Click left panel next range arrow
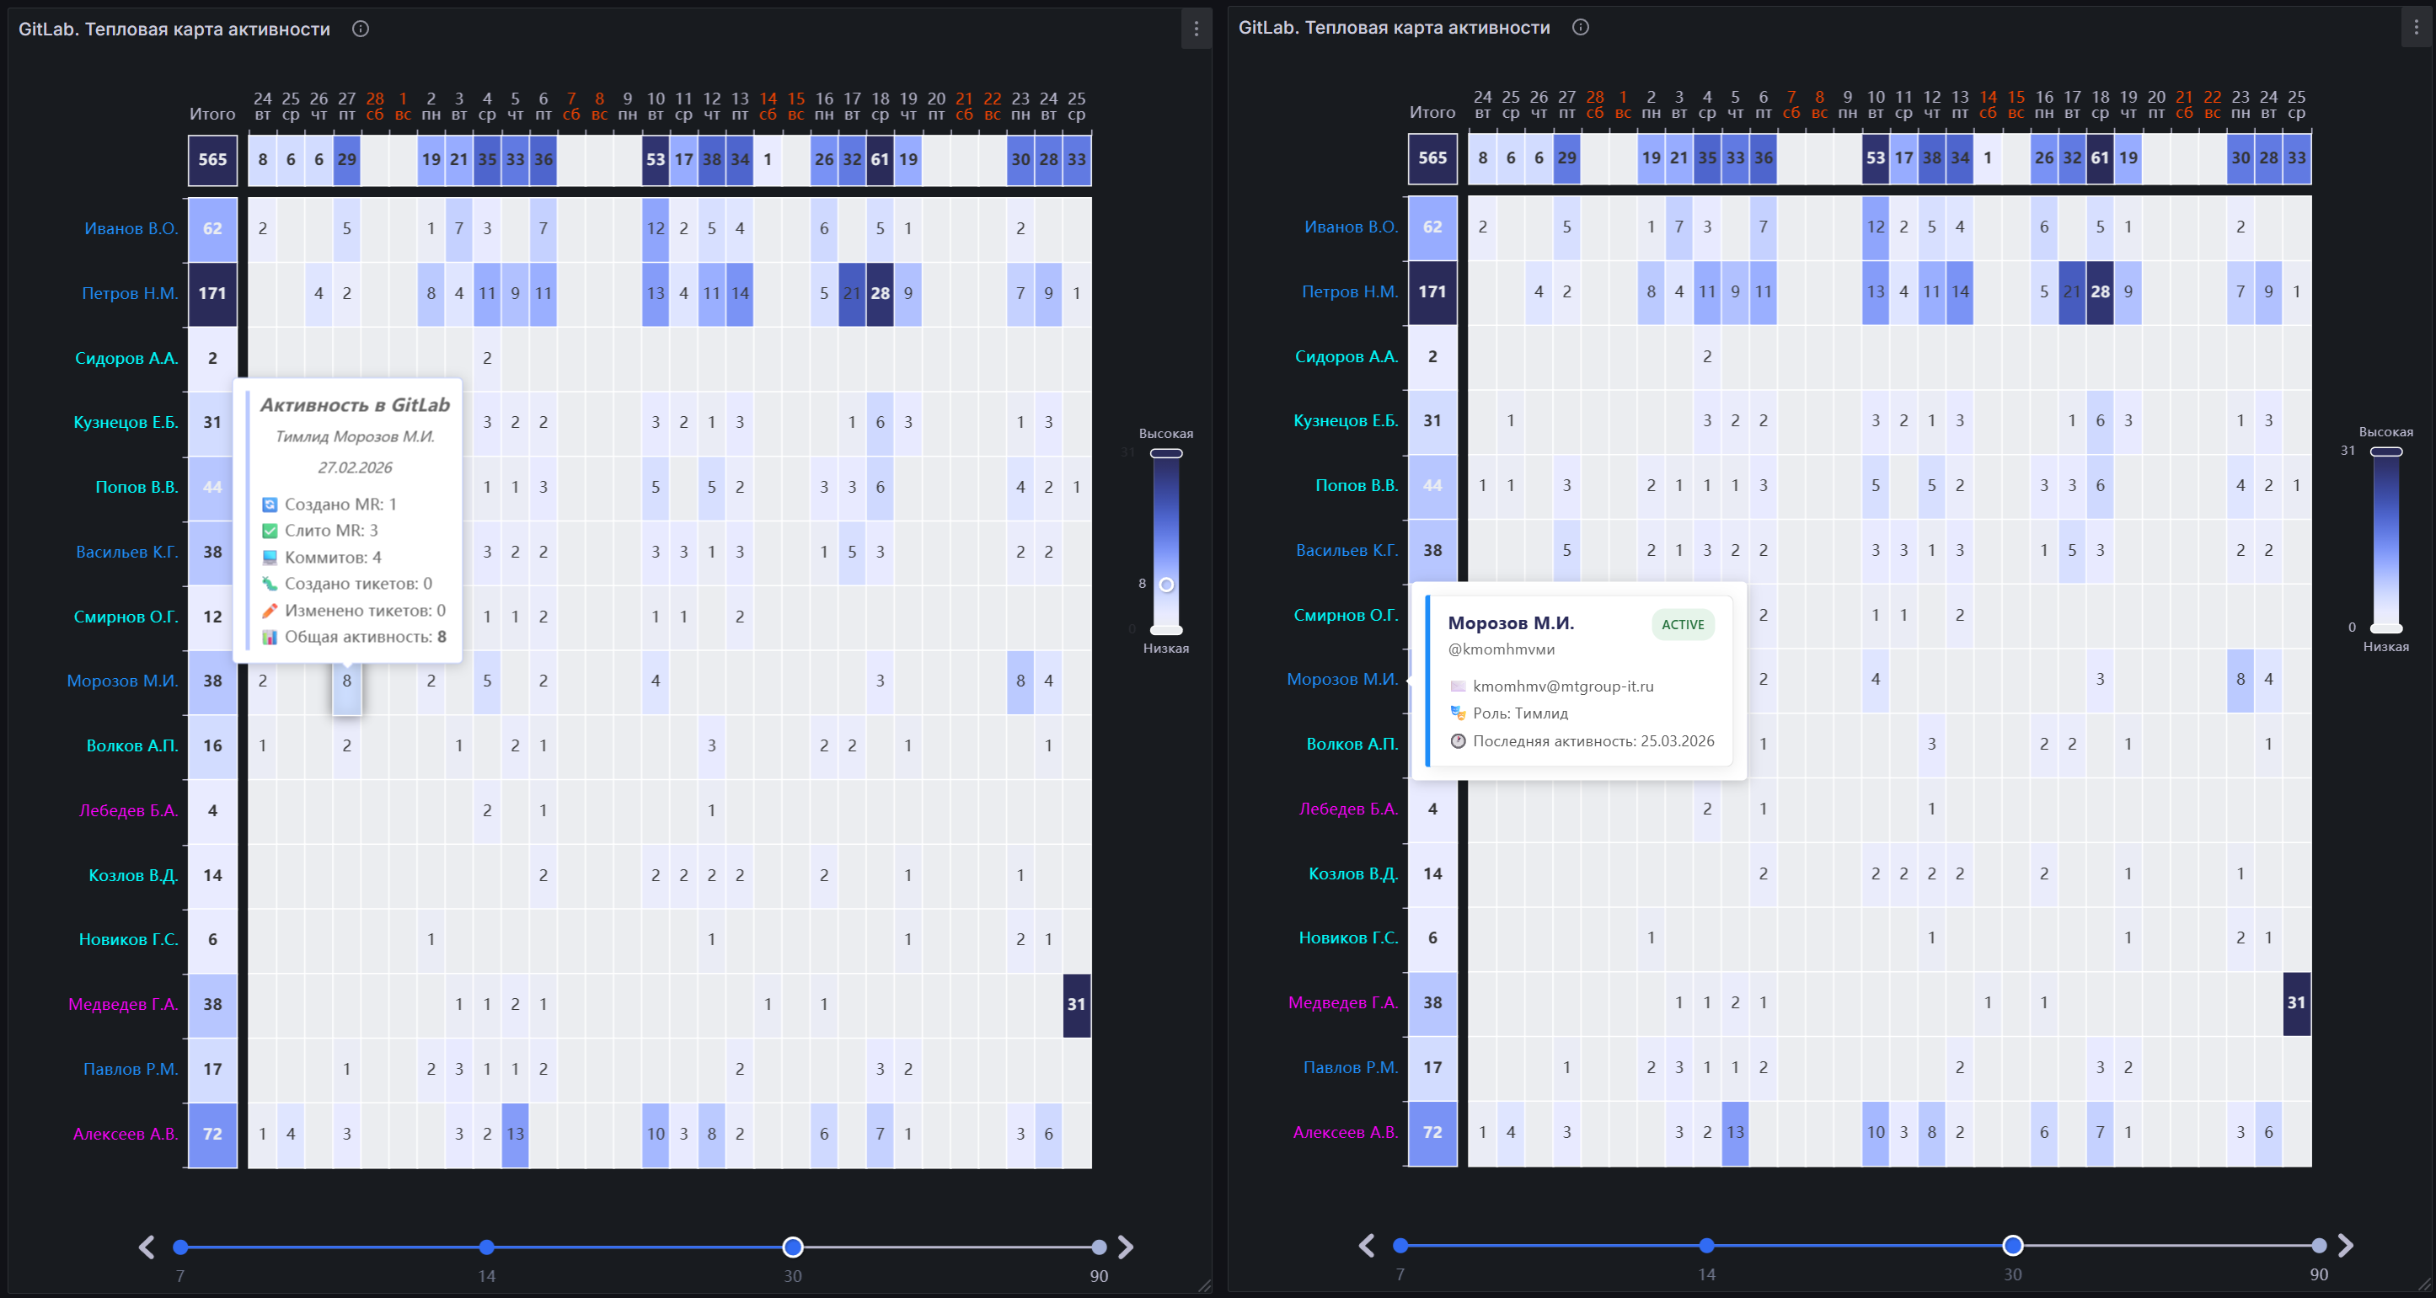 (x=1126, y=1247)
